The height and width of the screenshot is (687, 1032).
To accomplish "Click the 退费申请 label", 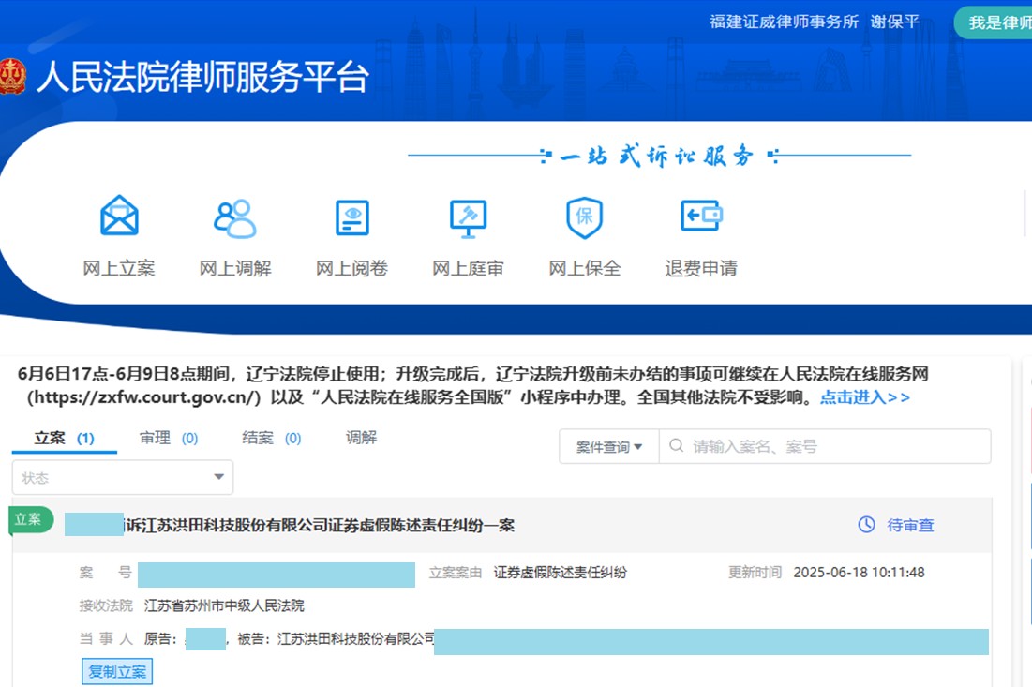I will [701, 268].
